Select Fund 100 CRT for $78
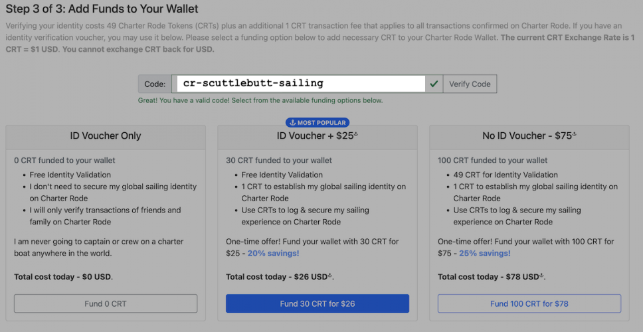Viewport: 643px width, 332px height. point(529,303)
